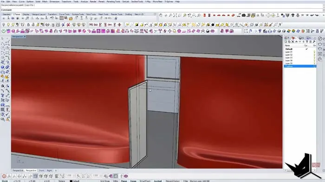Click the Name column header in Layers panel
Viewport: 325px width, 182px height.
(287, 45)
